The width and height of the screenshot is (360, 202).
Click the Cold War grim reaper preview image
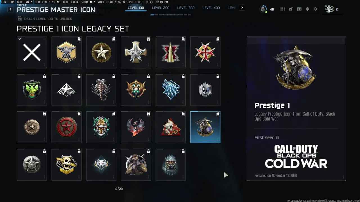(296, 68)
